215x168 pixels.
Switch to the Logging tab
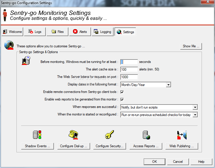click(x=103, y=32)
